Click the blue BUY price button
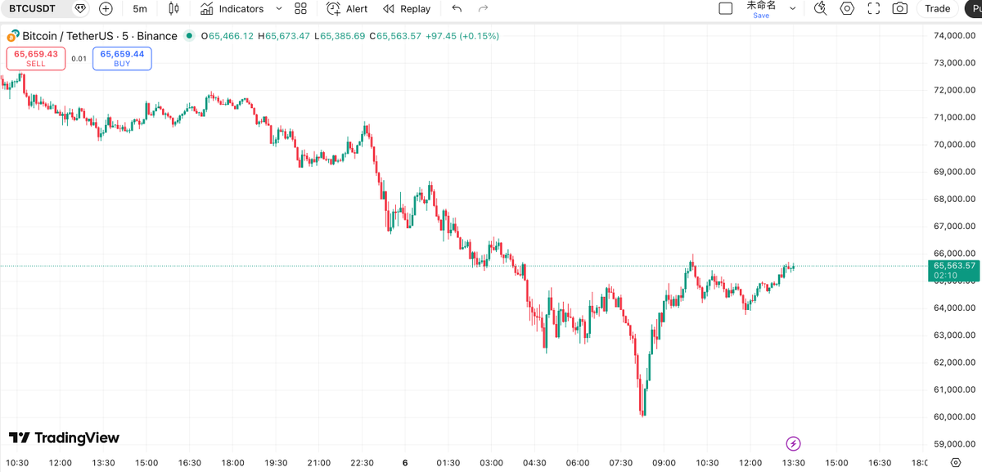This screenshot has width=982, height=472. pyautogui.click(x=122, y=58)
